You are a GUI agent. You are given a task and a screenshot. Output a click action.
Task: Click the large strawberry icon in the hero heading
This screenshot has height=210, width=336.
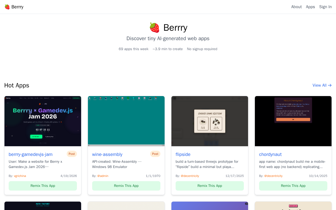[x=154, y=28]
